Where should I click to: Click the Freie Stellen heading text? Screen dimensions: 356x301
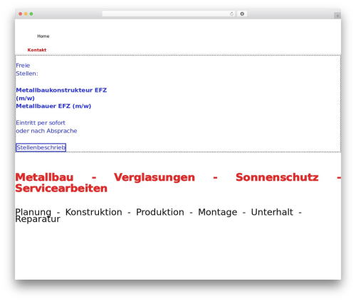click(27, 69)
